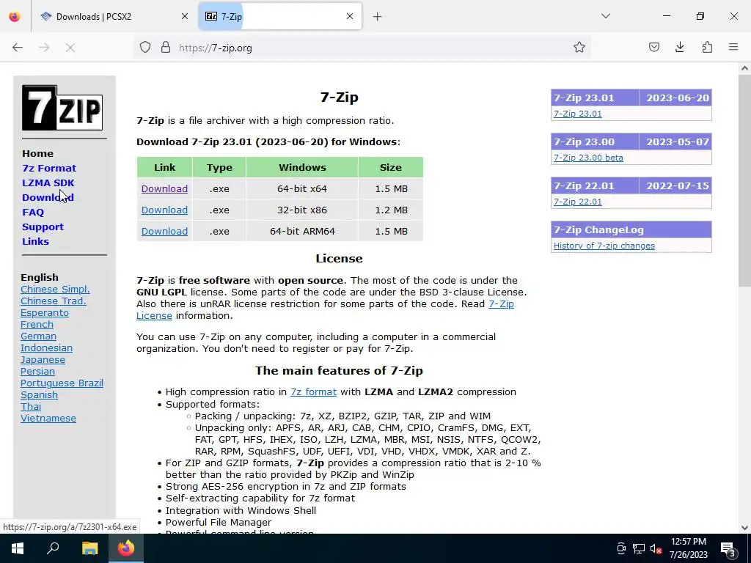The image size is (751, 563).
Task: Click the back arrow navigation button
Action: point(18,48)
